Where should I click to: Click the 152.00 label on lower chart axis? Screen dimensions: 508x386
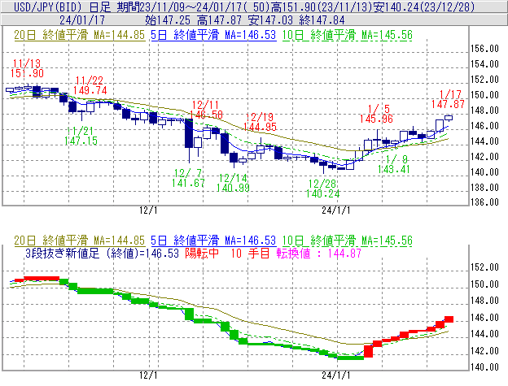tap(484, 267)
